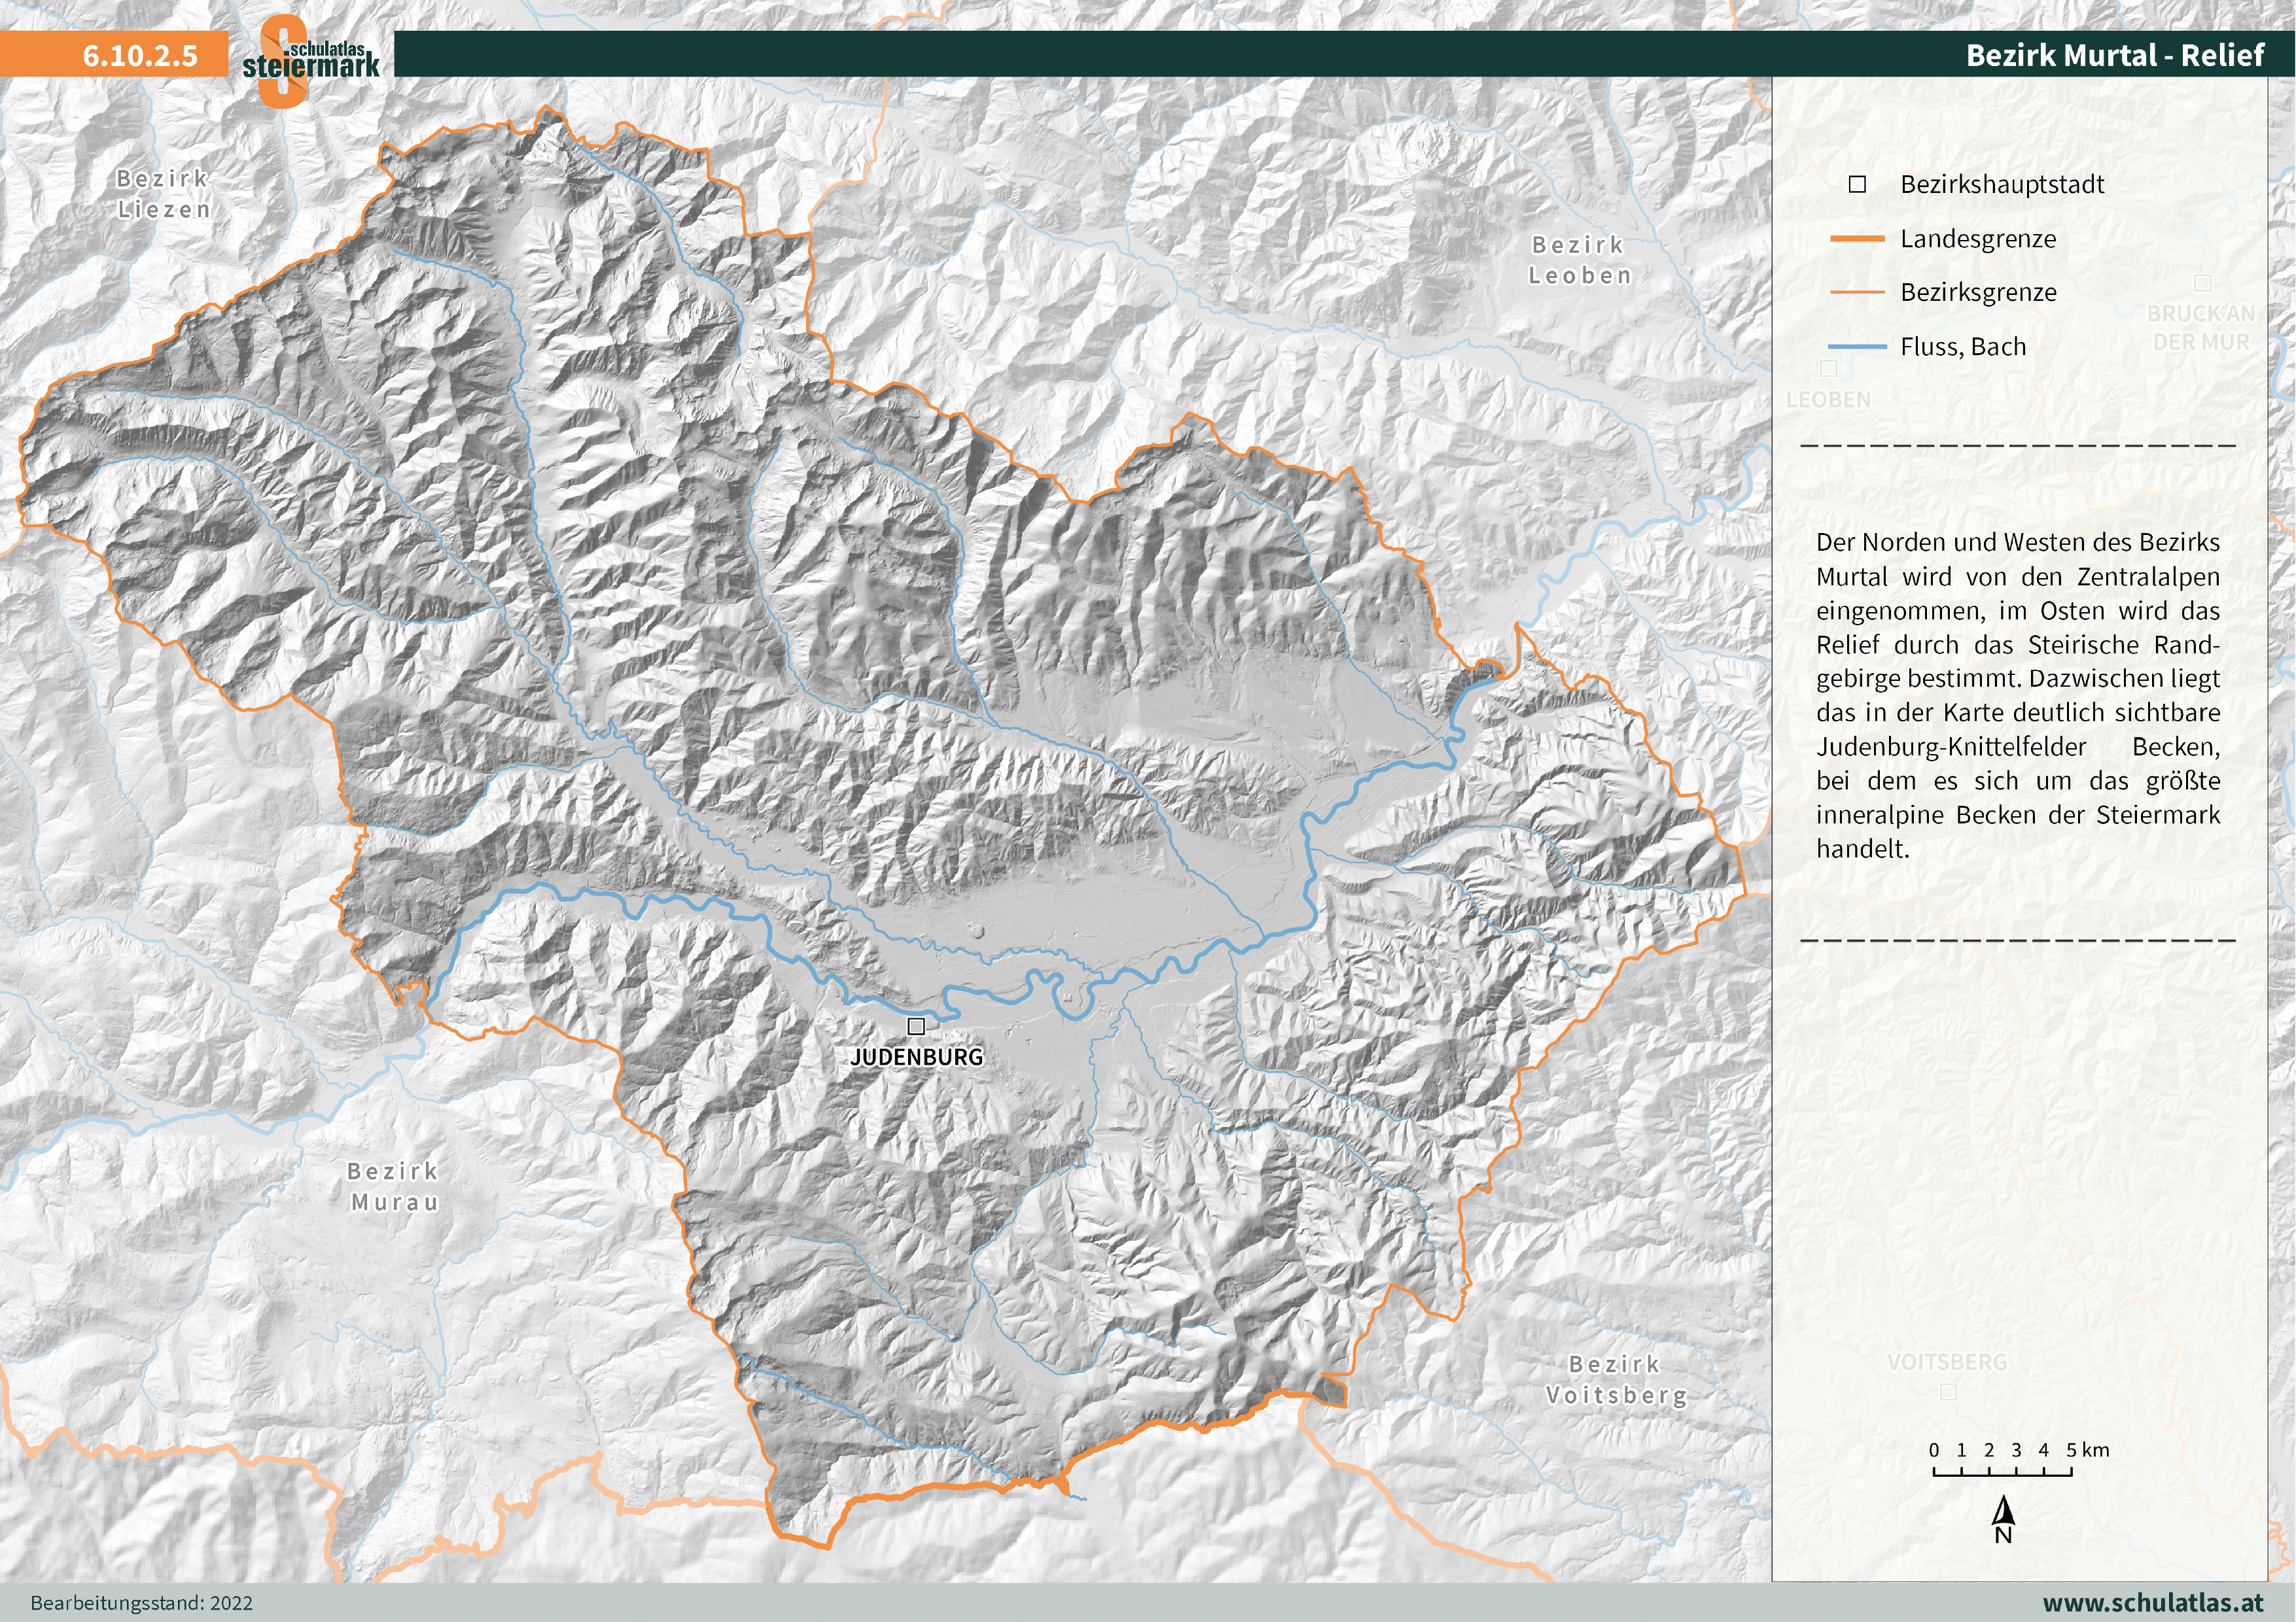Click the Bezirk Liezen map label
The image size is (2296, 1622).
164,194
